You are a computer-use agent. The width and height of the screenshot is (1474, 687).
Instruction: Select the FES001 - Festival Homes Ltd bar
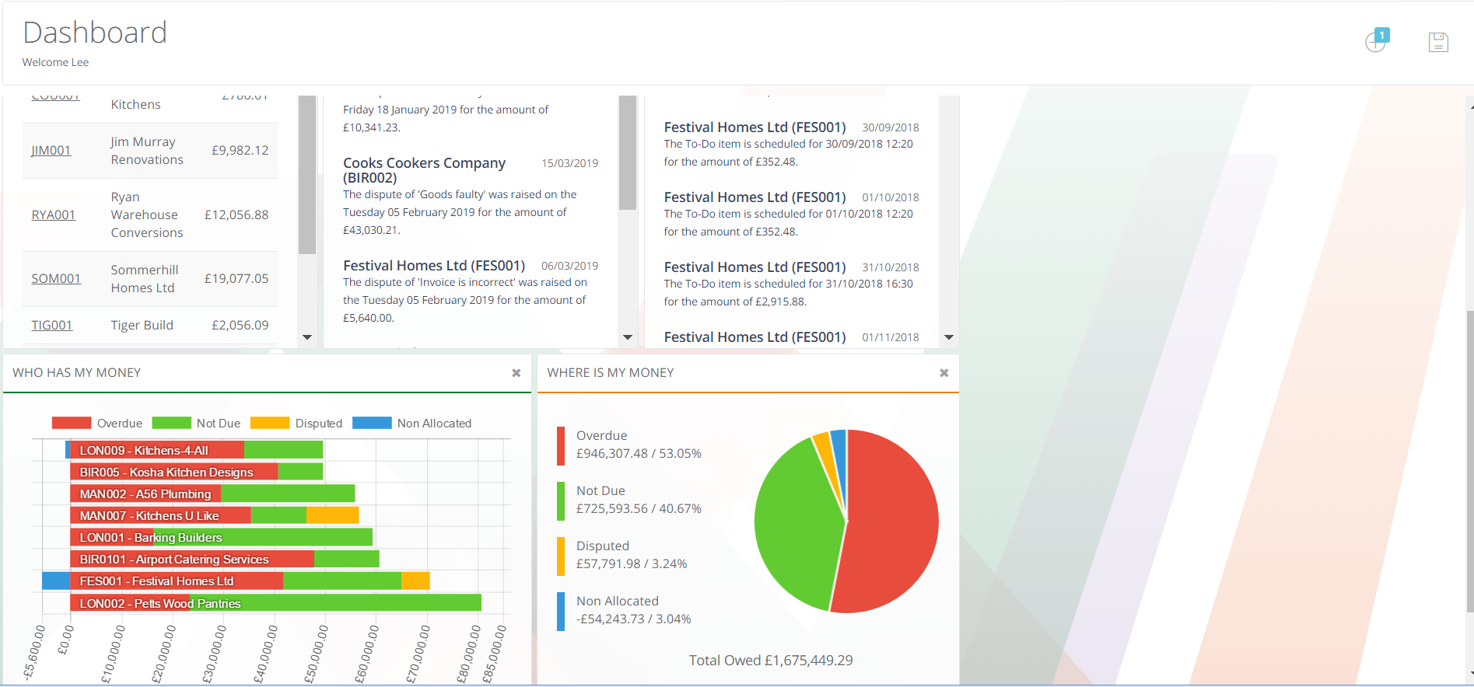(x=236, y=581)
